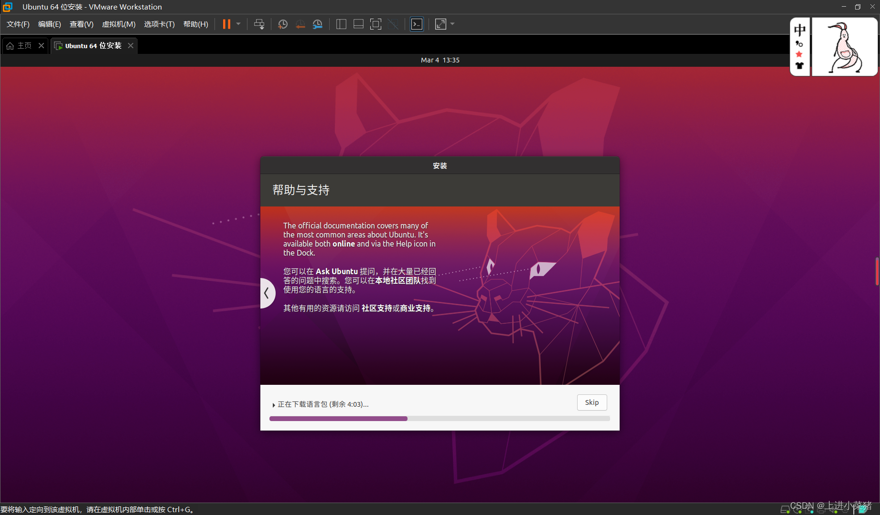Switch VMware to full screen mode

tap(376, 24)
